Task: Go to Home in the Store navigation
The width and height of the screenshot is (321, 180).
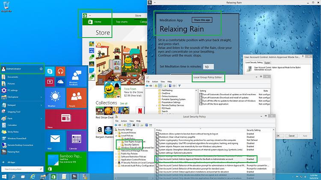Action: click(x=95, y=22)
